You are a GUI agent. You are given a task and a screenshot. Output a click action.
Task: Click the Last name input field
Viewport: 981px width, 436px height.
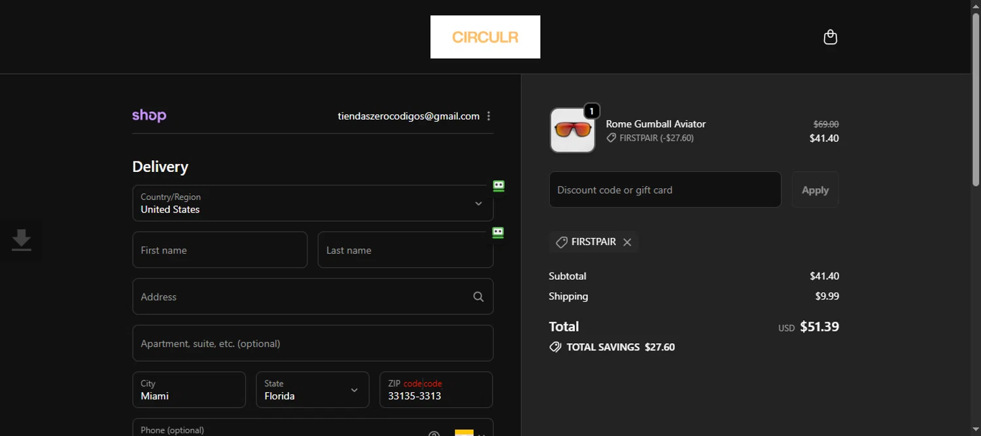405,250
